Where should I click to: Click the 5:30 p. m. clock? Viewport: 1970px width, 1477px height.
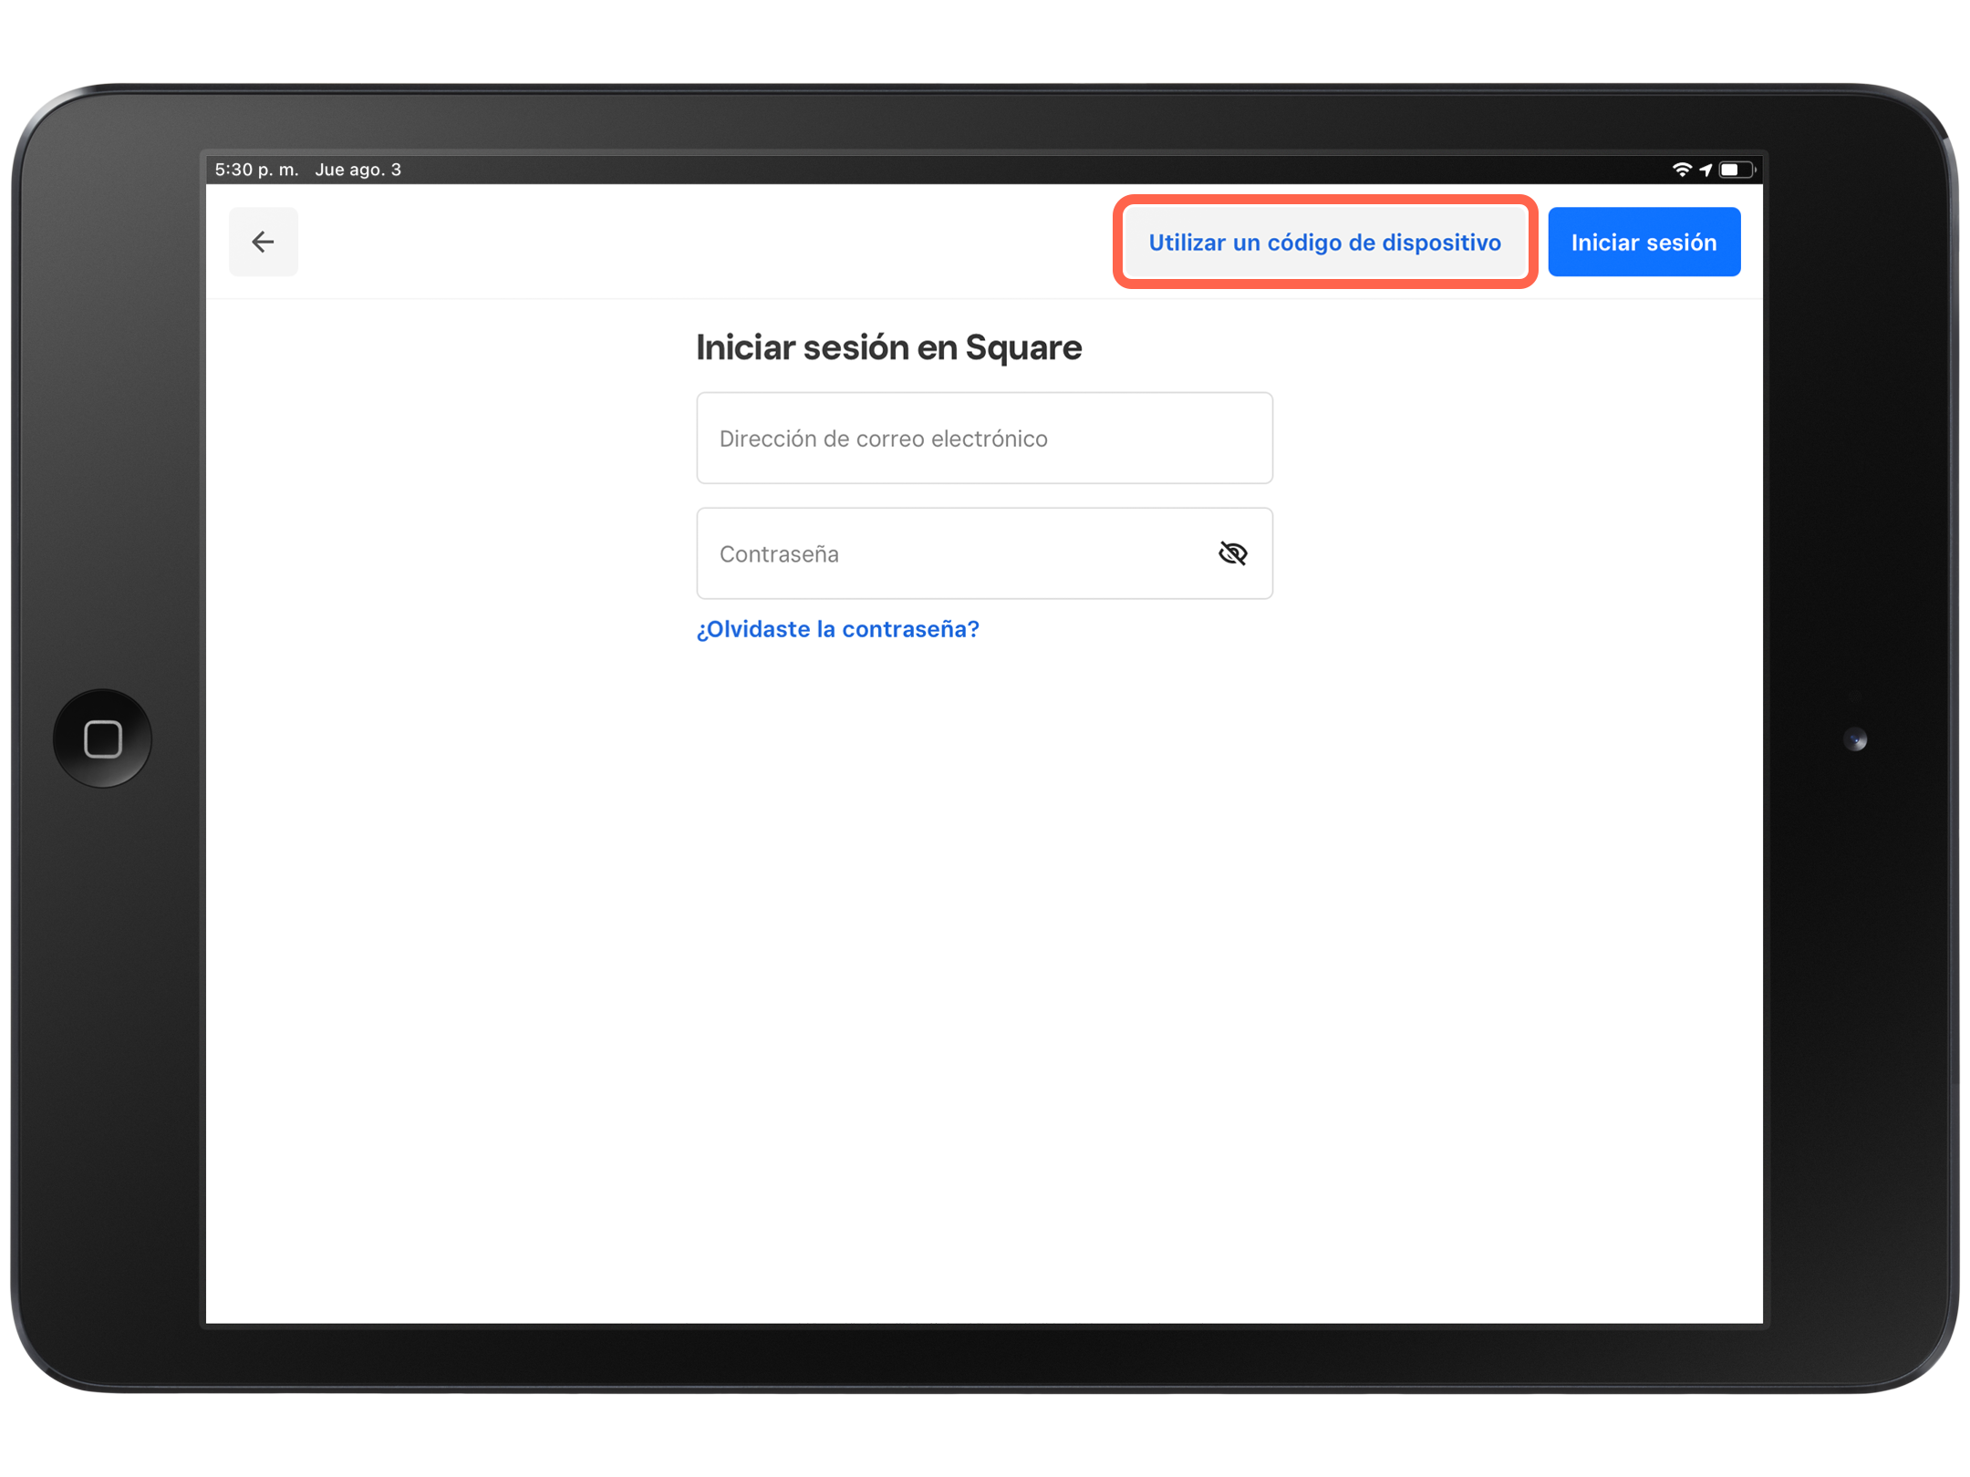pyautogui.click(x=256, y=170)
